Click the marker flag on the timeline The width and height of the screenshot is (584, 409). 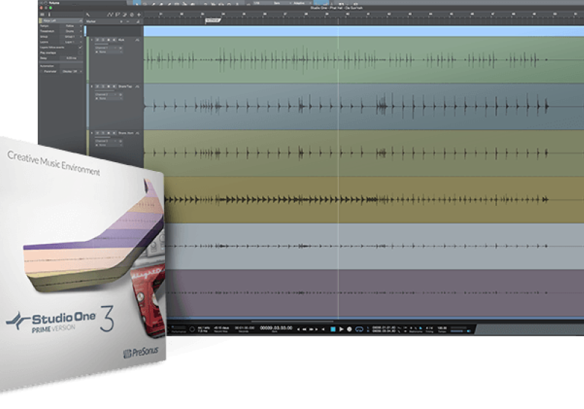(212, 20)
